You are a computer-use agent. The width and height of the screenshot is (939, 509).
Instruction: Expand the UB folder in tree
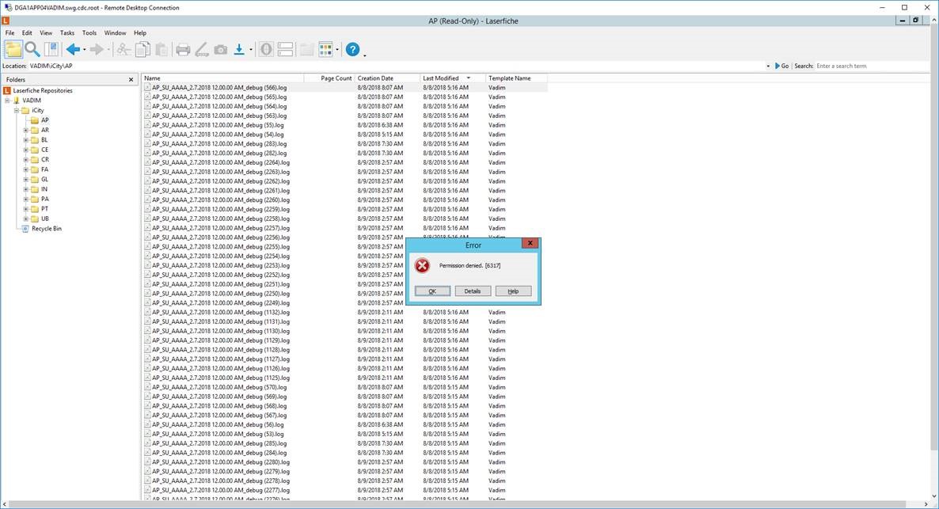tap(26, 218)
